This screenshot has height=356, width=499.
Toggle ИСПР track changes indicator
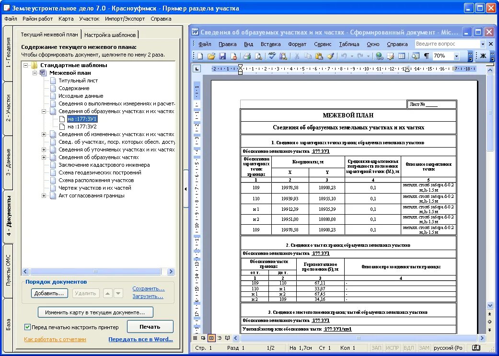[393, 348]
